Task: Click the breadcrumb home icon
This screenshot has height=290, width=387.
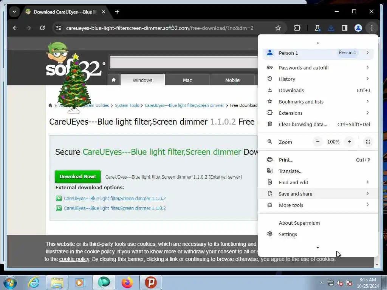Action: (50, 106)
